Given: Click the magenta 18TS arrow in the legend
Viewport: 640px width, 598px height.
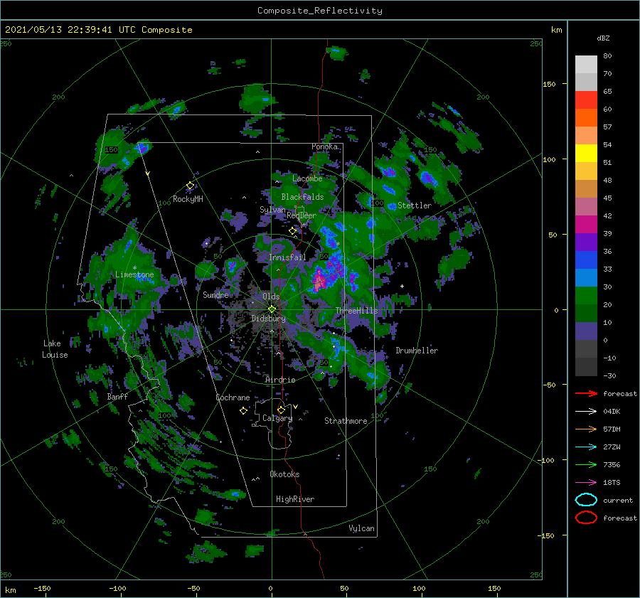Looking at the screenshot, I should [586, 483].
